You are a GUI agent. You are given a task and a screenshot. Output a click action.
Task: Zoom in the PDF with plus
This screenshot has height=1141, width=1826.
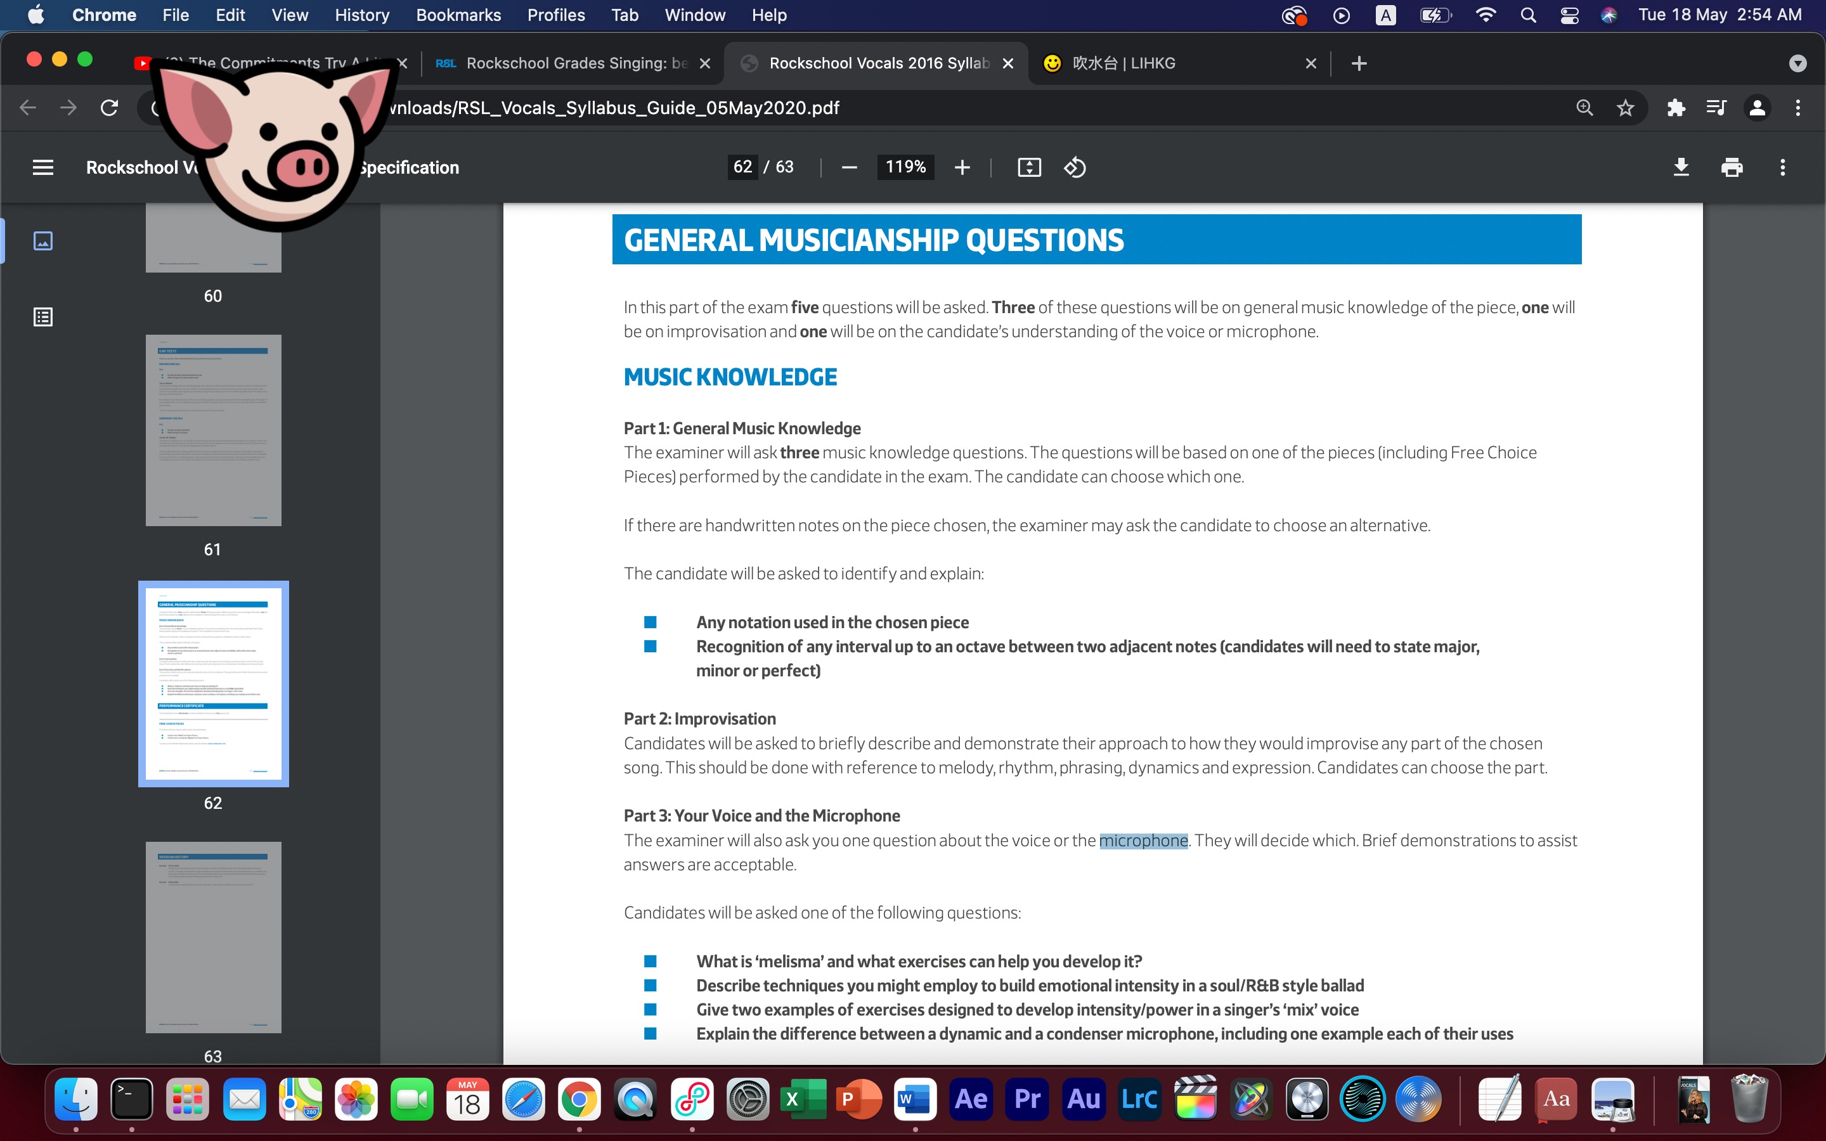(x=962, y=167)
